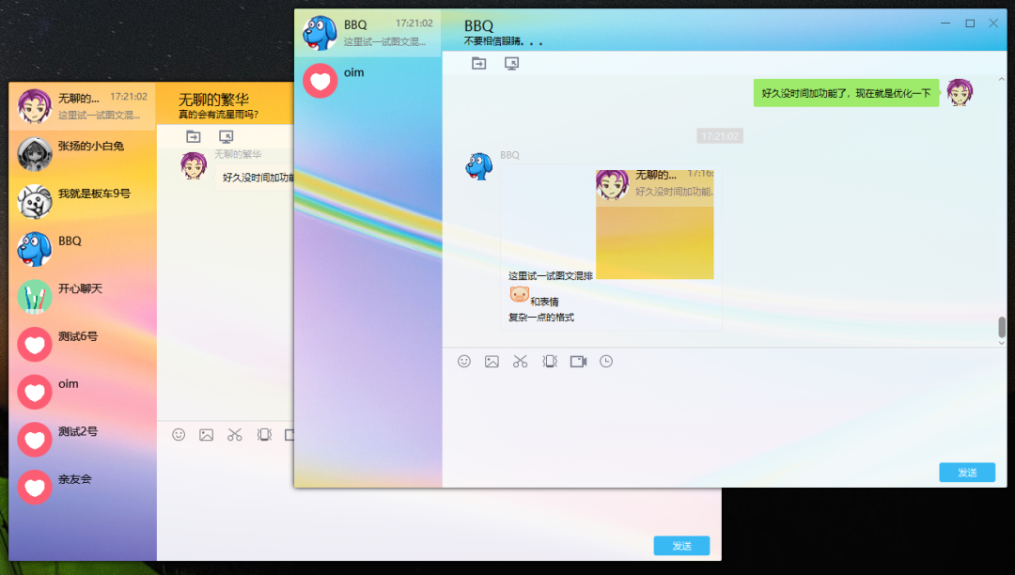
Task: Click BBQ chat message area scrollbar
Action: coord(1002,327)
